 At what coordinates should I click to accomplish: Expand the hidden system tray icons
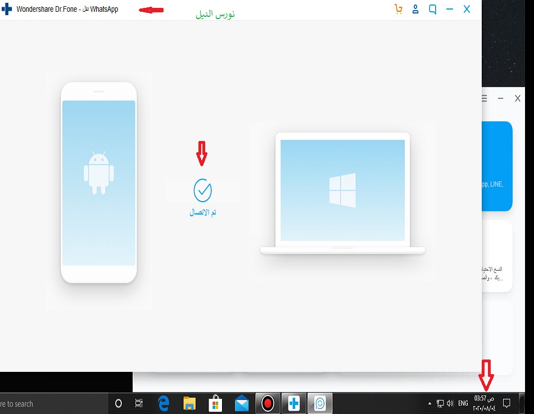431,403
